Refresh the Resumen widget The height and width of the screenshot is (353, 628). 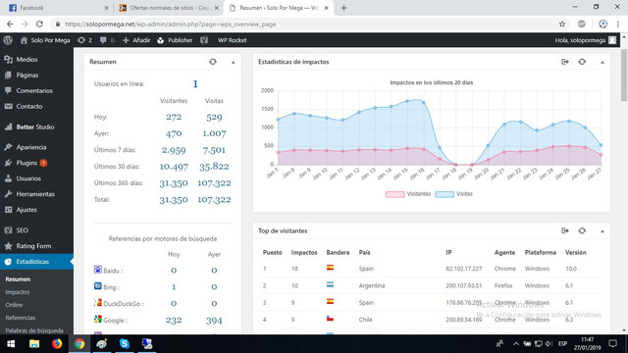pyautogui.click(x=213, y=62)
